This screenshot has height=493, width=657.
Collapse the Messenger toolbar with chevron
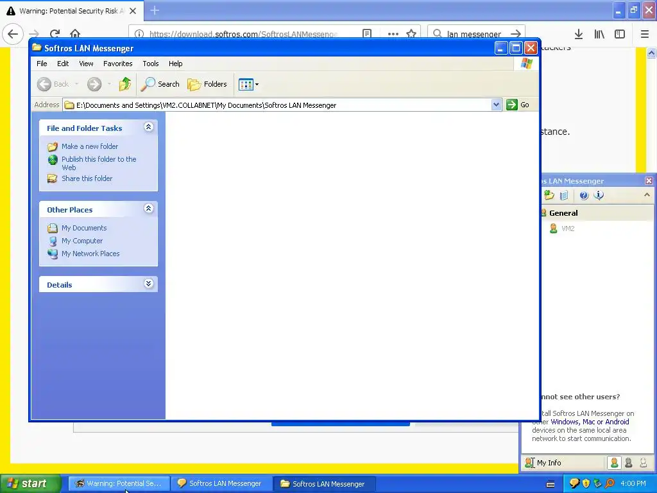(x=647, y=195)
